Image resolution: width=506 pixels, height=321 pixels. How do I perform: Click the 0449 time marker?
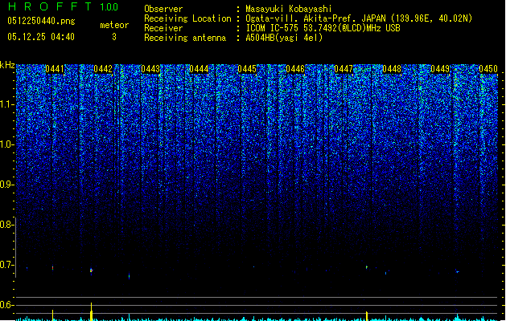point(440,69)
